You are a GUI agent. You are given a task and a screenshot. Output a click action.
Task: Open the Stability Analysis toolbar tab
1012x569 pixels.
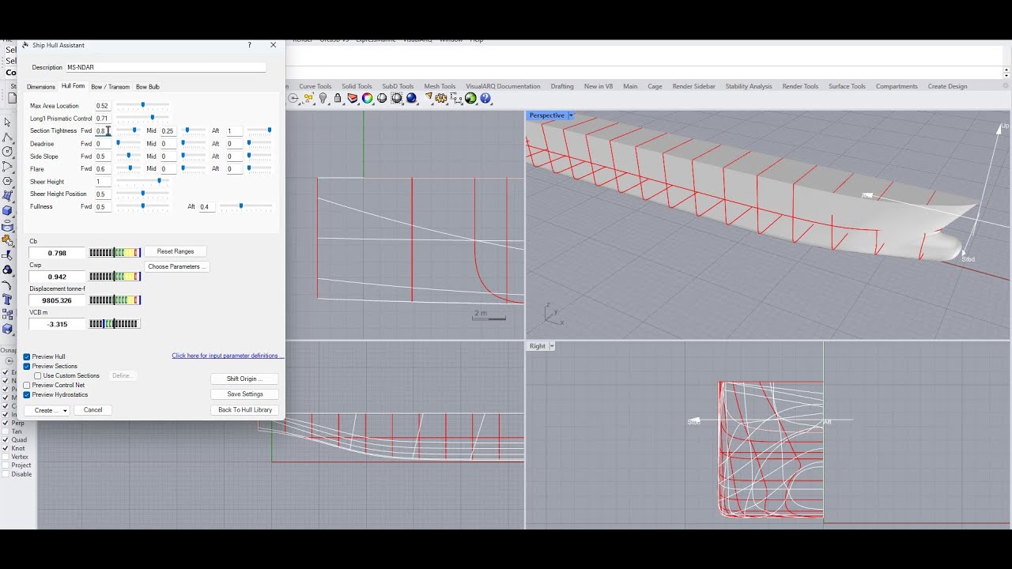pyautogui.click(x=749, y=86)
